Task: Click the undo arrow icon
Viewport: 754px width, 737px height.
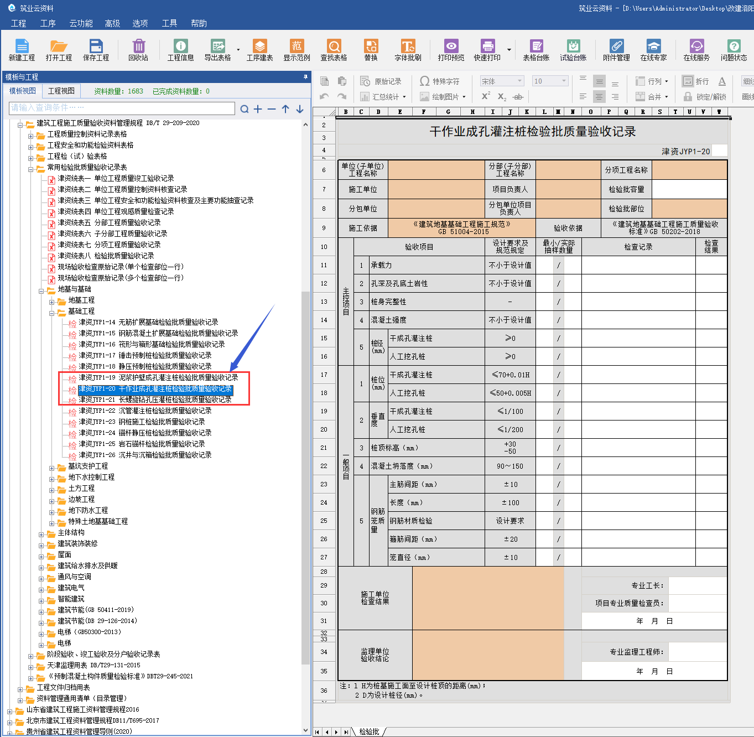Action: point(325,96)
